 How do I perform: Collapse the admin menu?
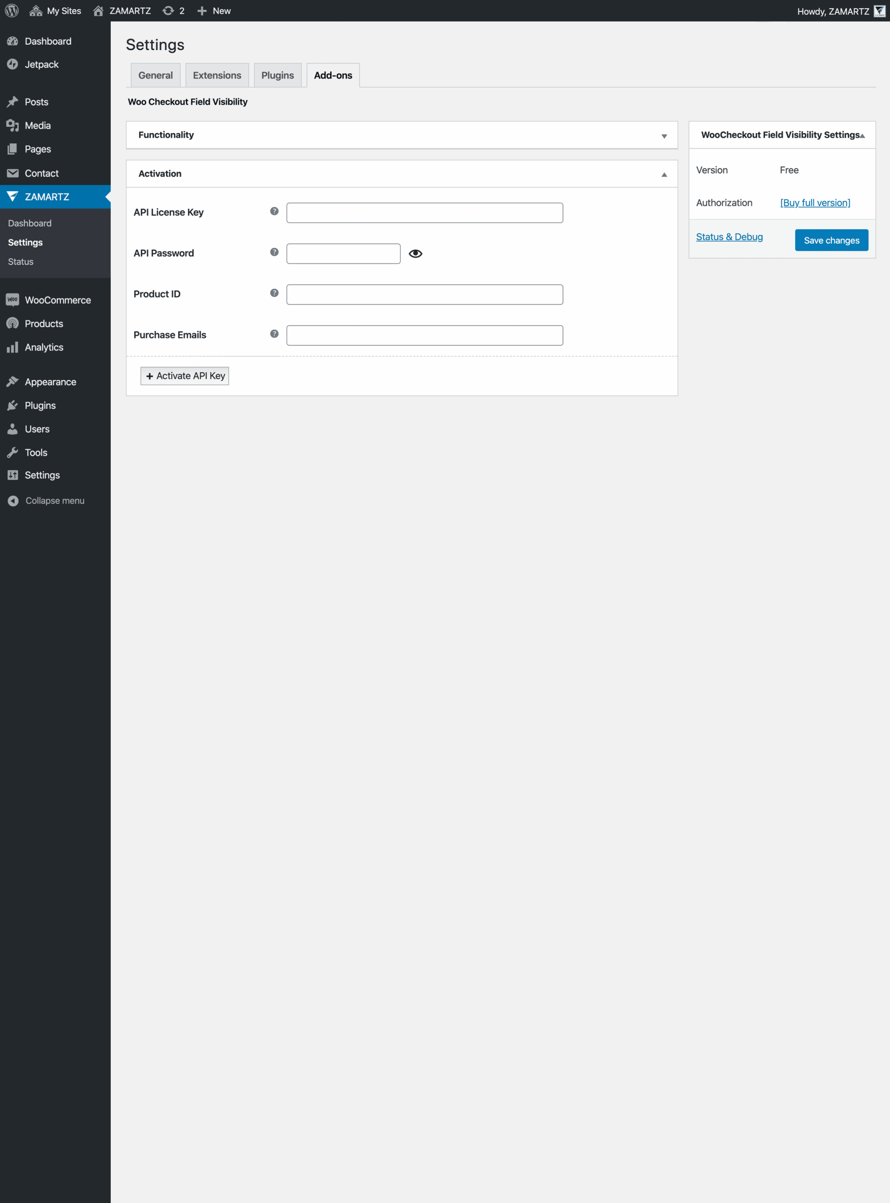(12, 500)
